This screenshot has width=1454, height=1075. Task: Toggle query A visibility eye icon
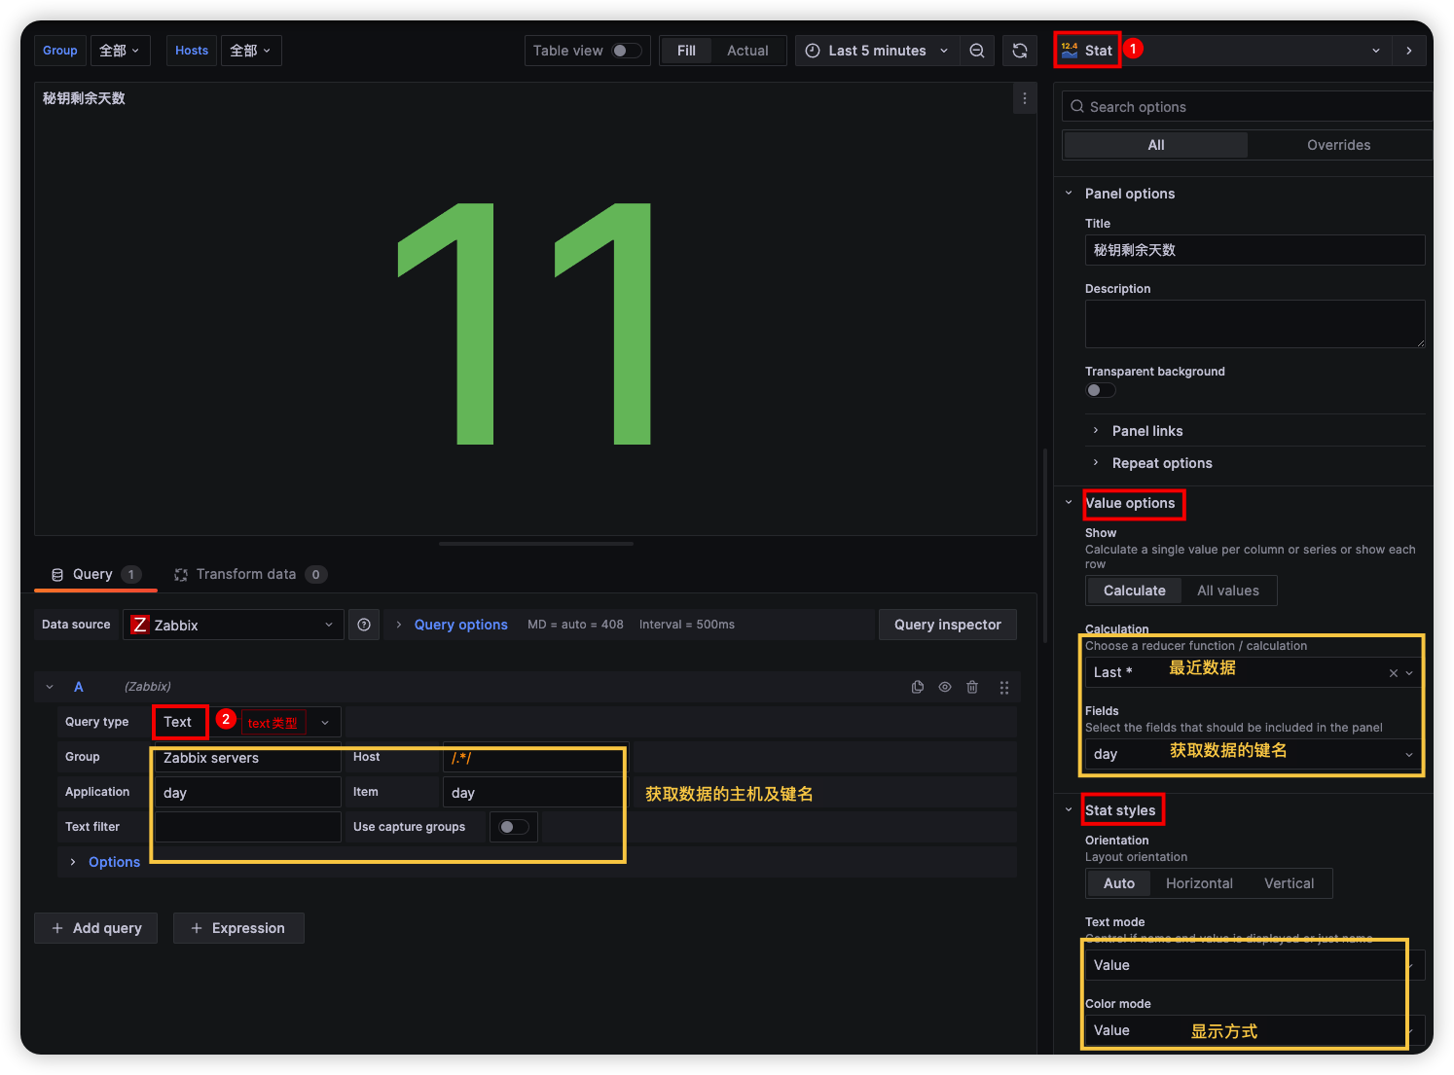[x=944, y=687]
